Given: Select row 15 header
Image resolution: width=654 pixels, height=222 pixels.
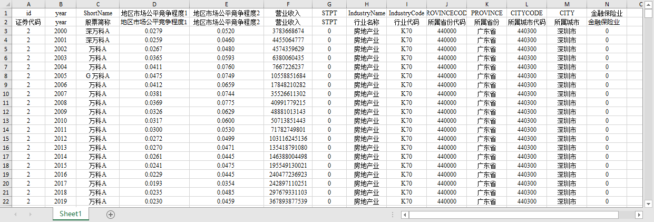Looking at the screenshot, I should (6, 138).
